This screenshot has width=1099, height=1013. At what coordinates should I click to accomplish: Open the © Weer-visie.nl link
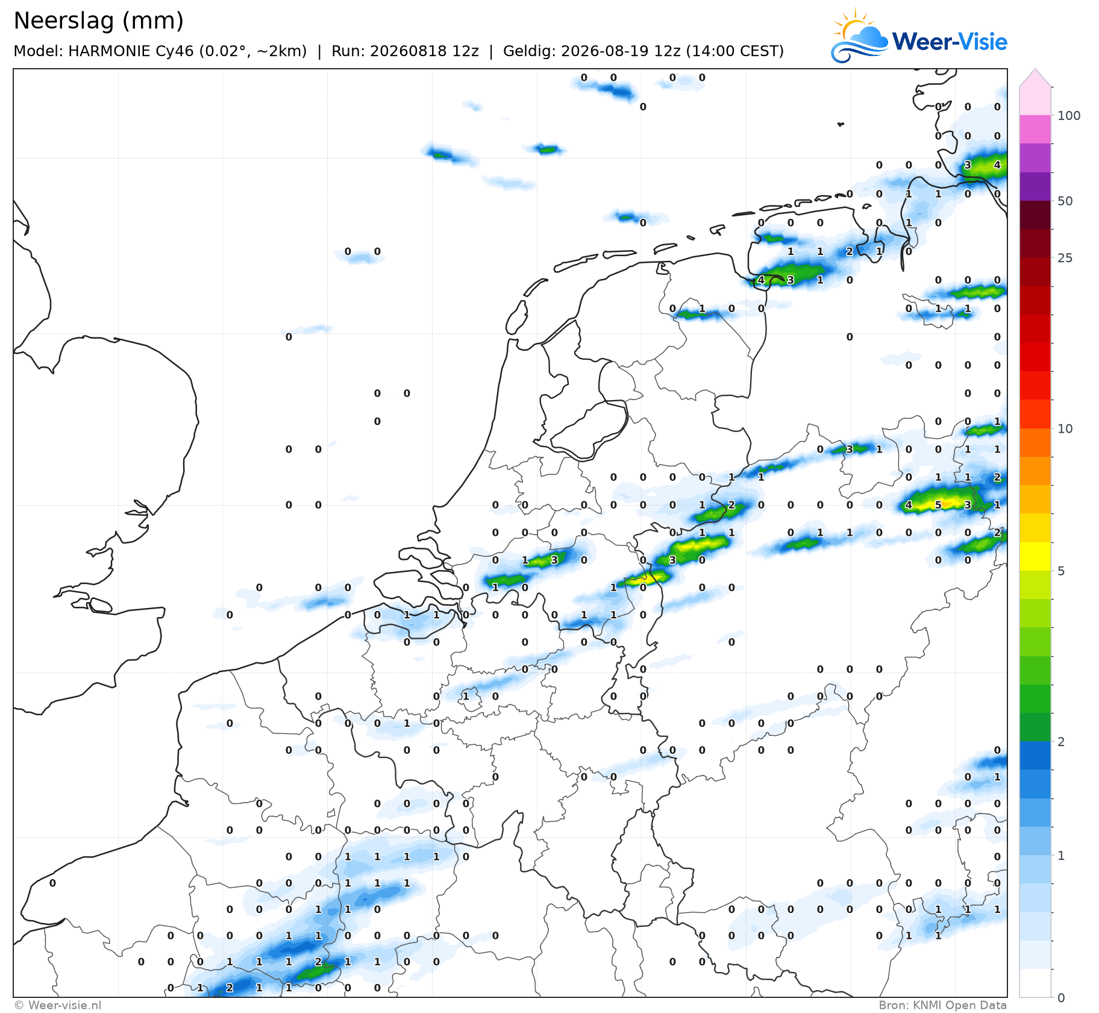58,1005
